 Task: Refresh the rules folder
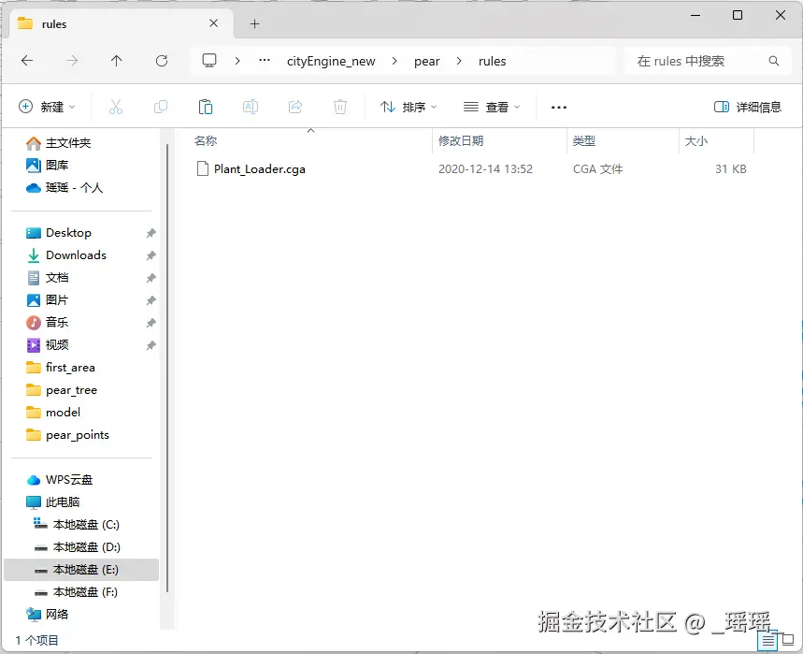pos(162,61)
